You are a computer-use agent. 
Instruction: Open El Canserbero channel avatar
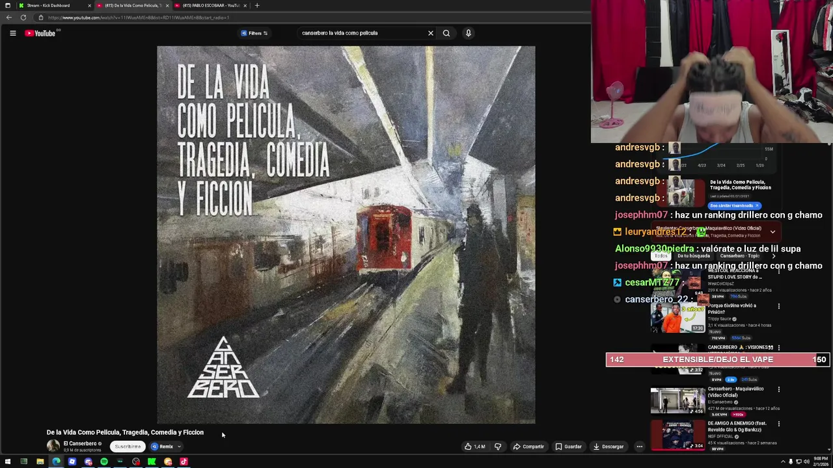53,446
